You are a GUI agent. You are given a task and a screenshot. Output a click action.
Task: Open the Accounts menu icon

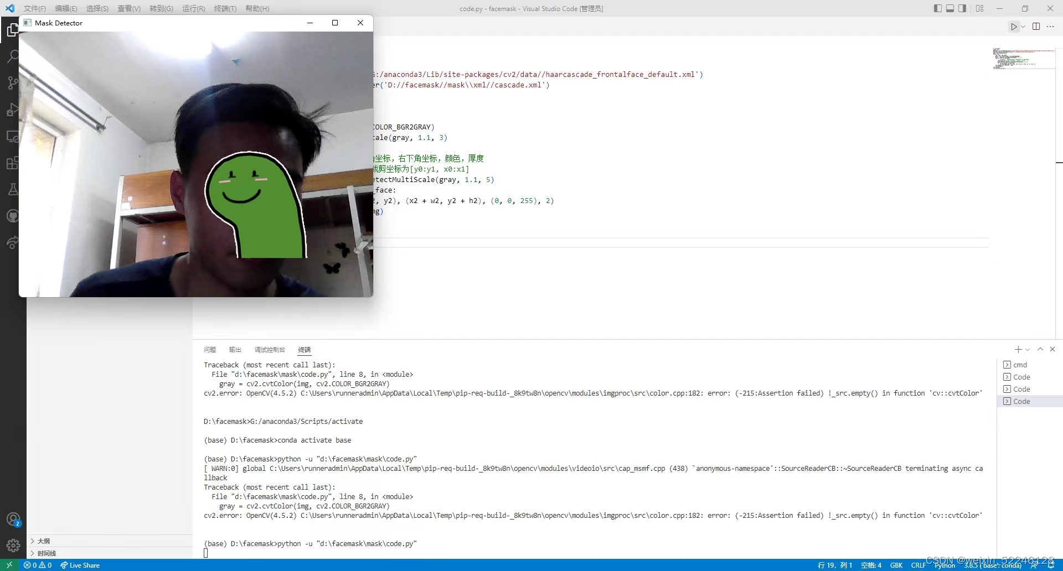coord(13,520)
